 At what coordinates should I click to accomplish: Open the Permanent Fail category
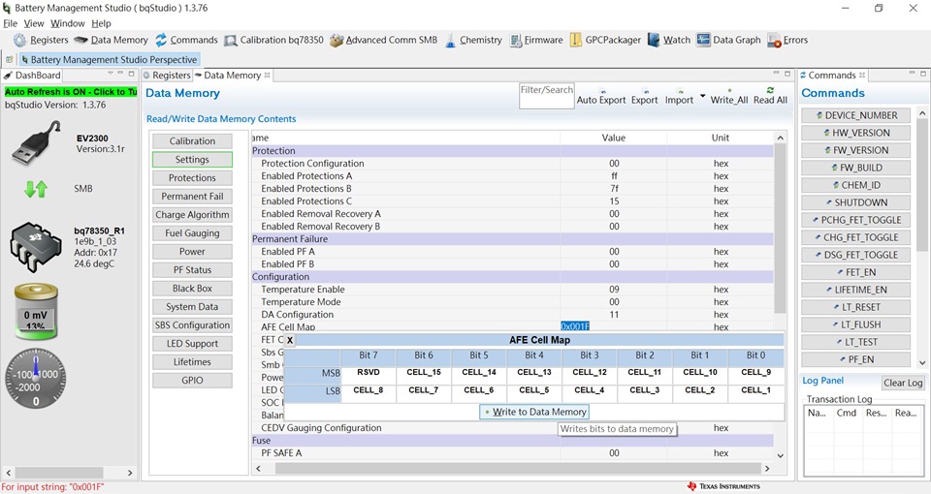[x=192, y=197]
